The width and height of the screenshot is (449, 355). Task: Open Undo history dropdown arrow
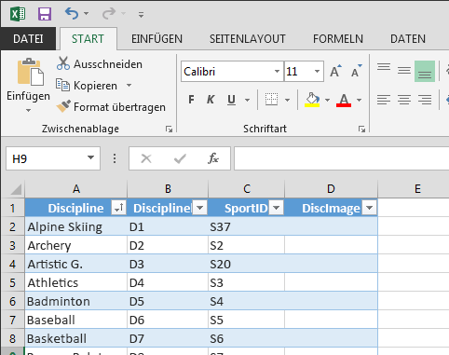pos(87,14)
